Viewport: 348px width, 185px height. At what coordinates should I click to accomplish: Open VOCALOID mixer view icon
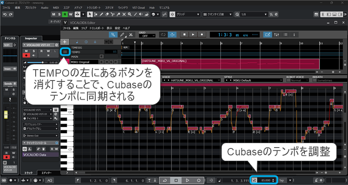(x=277, y=35)
